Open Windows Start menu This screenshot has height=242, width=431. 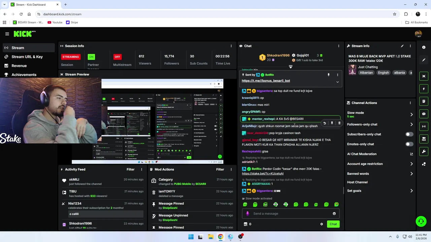point(191,237)
